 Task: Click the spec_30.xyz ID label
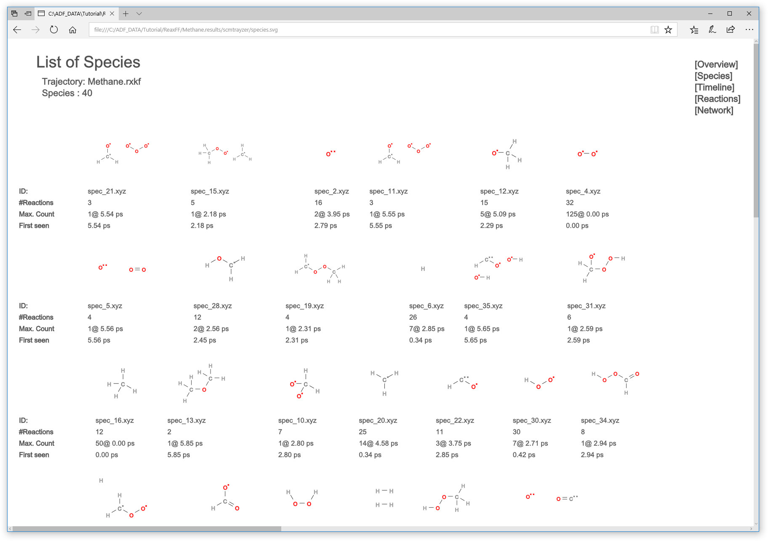pos(532,420)
